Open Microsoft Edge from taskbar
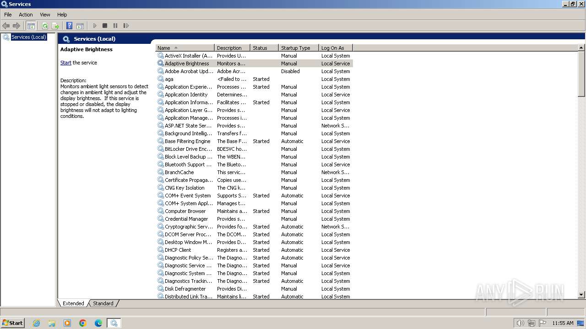The height and width of the screenshot is (329, 586). 98,323
